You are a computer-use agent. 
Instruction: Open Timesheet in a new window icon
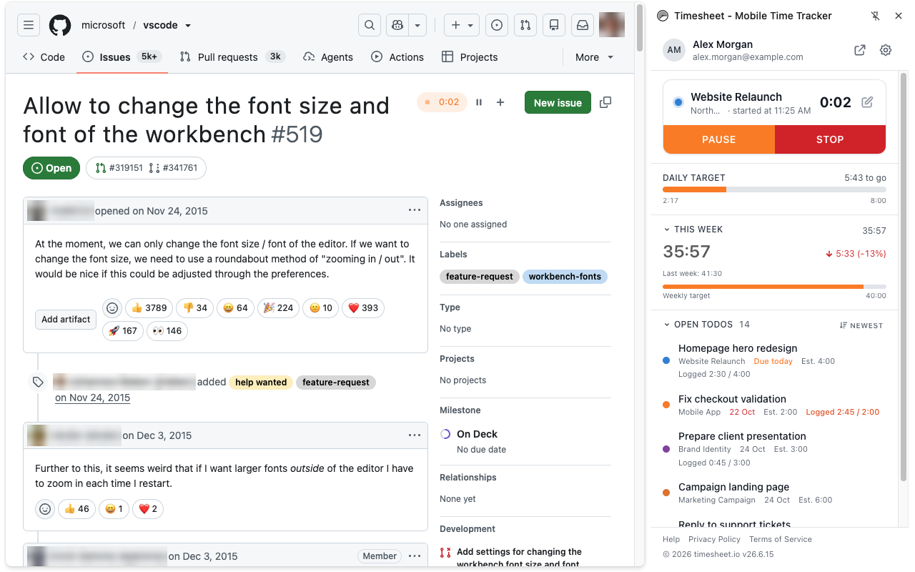point(860,50)
